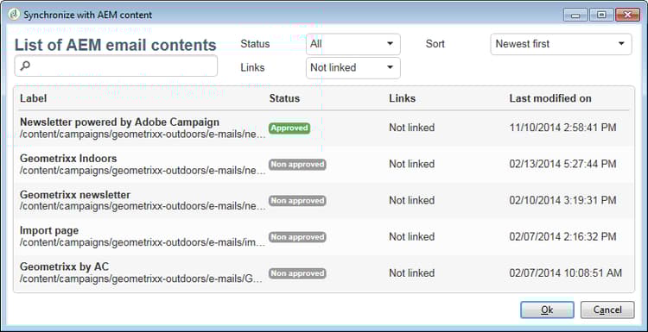Click Non approved badge for Geometrixx Indoors
648x332 pixels.
297,164
